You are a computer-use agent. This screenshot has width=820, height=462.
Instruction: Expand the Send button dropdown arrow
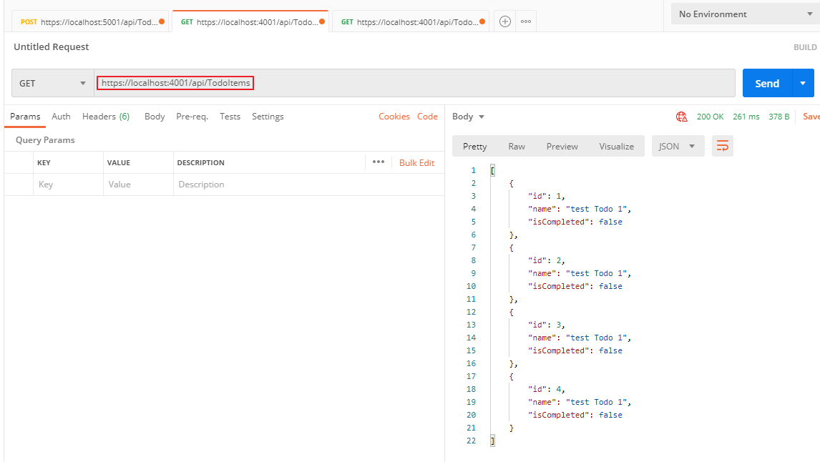click(803, 83)
